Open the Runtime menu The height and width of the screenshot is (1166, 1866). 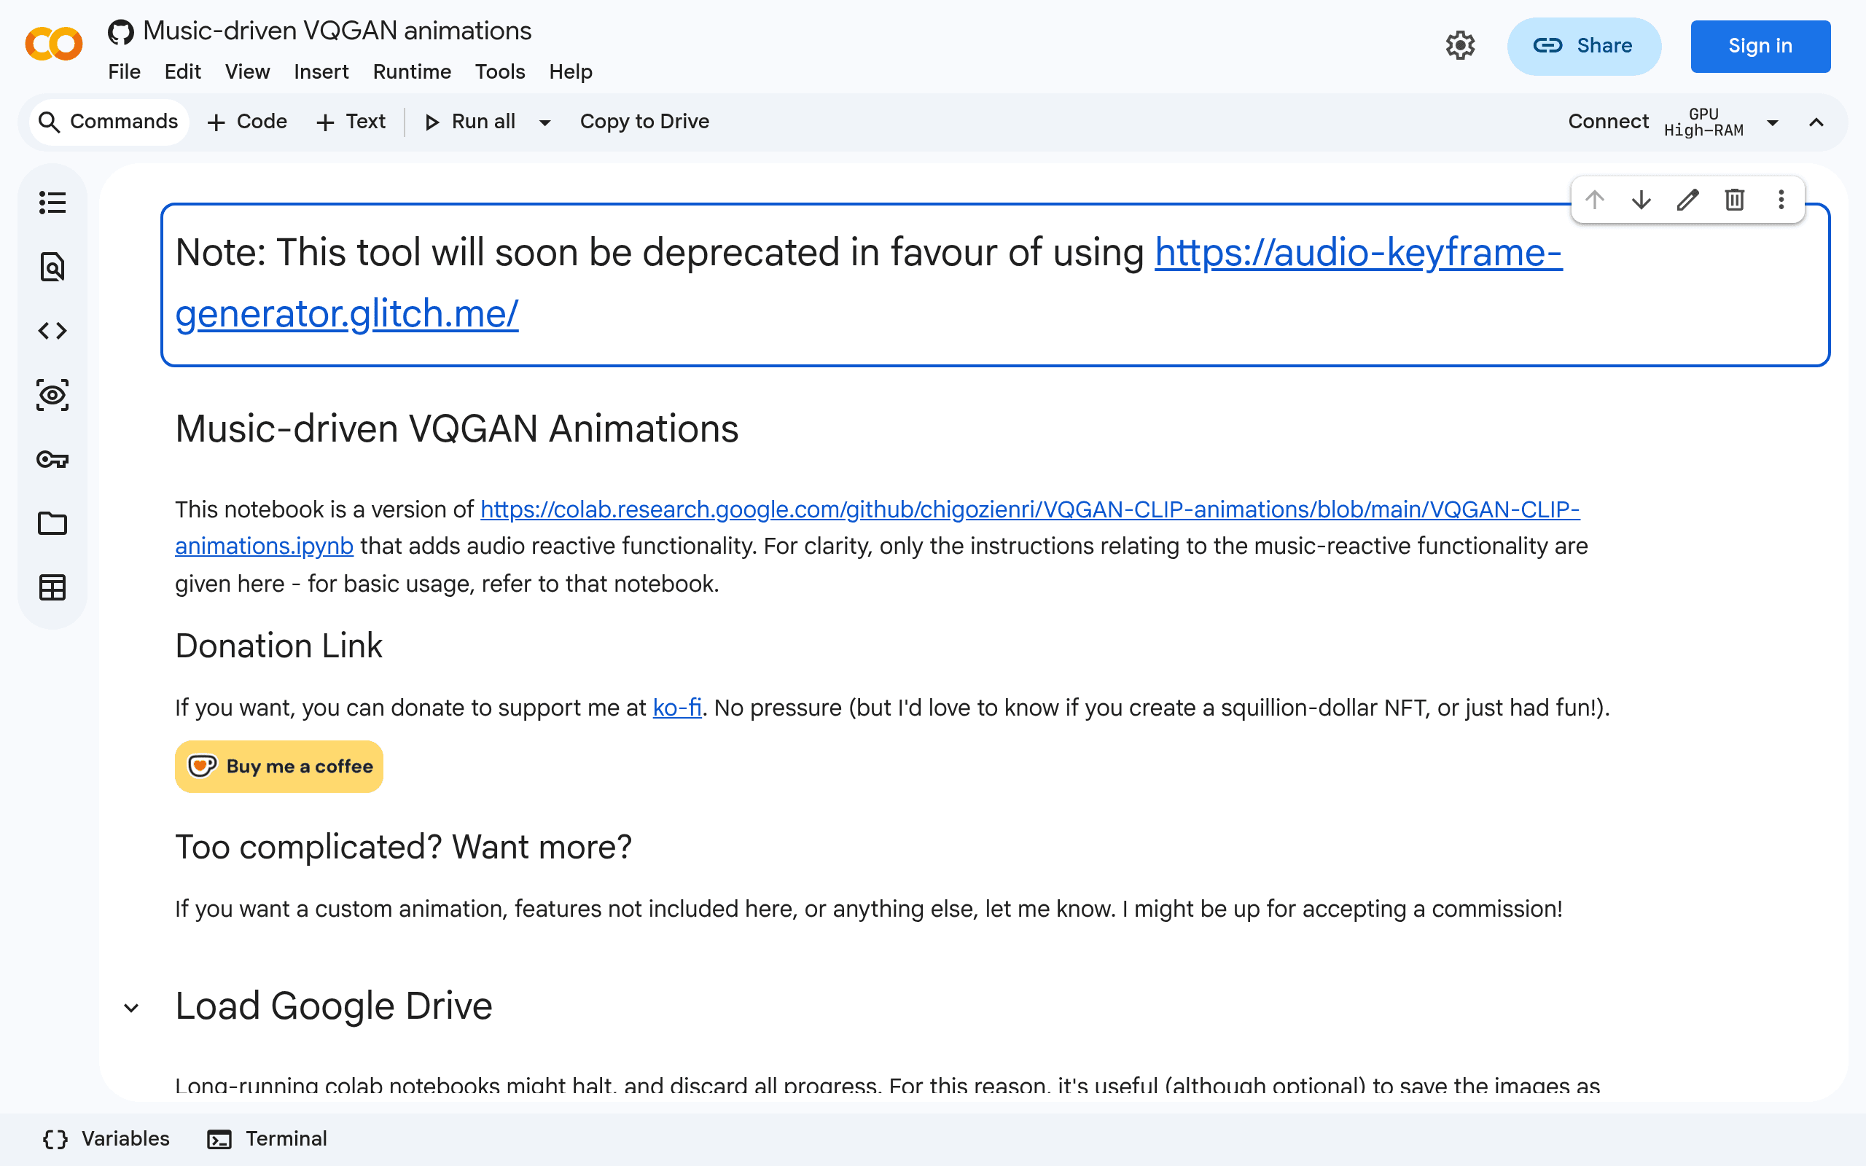[413, 71]
